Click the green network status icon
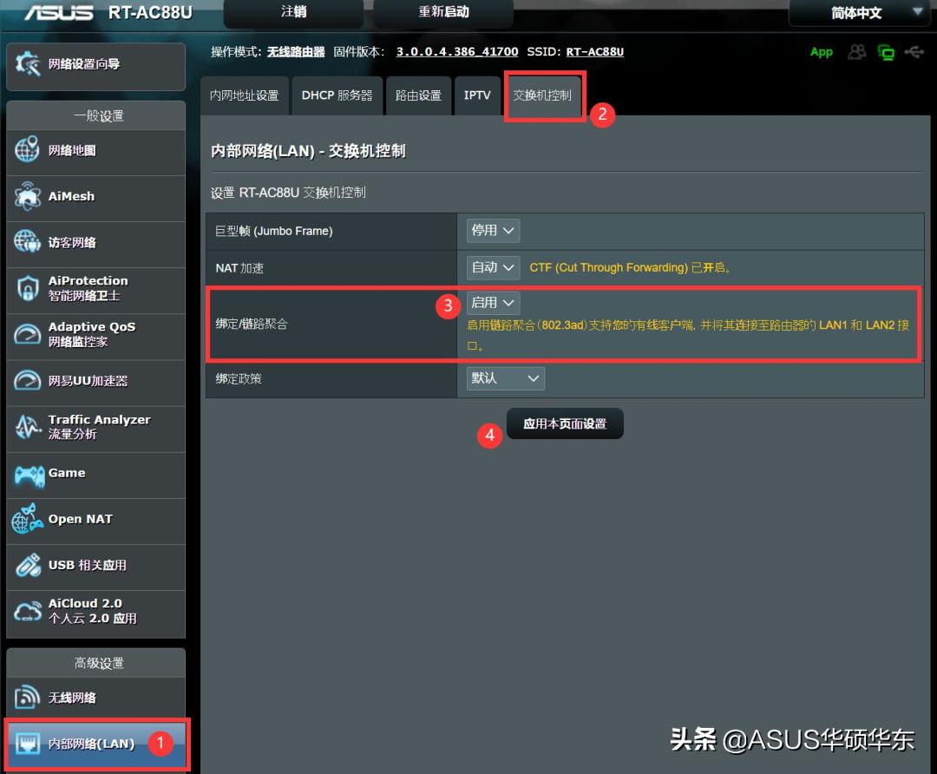The height and width of the screenshot is (774, 937). click(x=886, y=53)
